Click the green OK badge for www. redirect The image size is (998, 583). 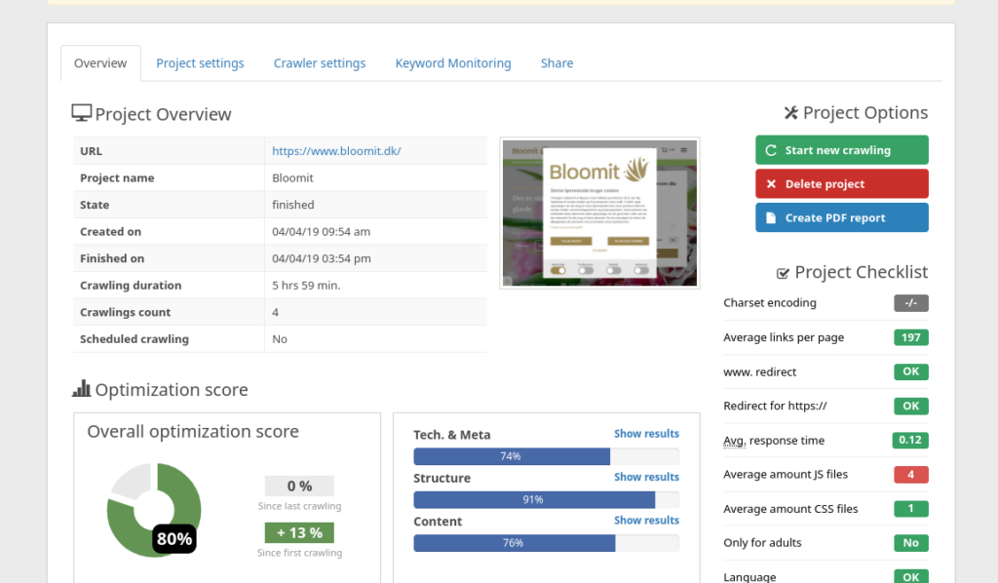[910, 371]
